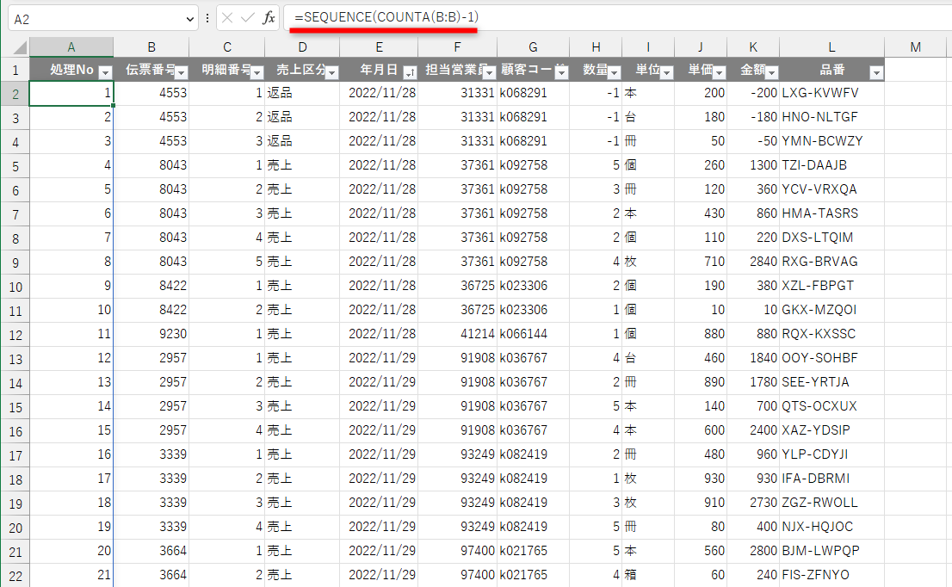This screenshot has width=952, height=587.
Task: Select the entire column E header
Action: tap(379, 46)
